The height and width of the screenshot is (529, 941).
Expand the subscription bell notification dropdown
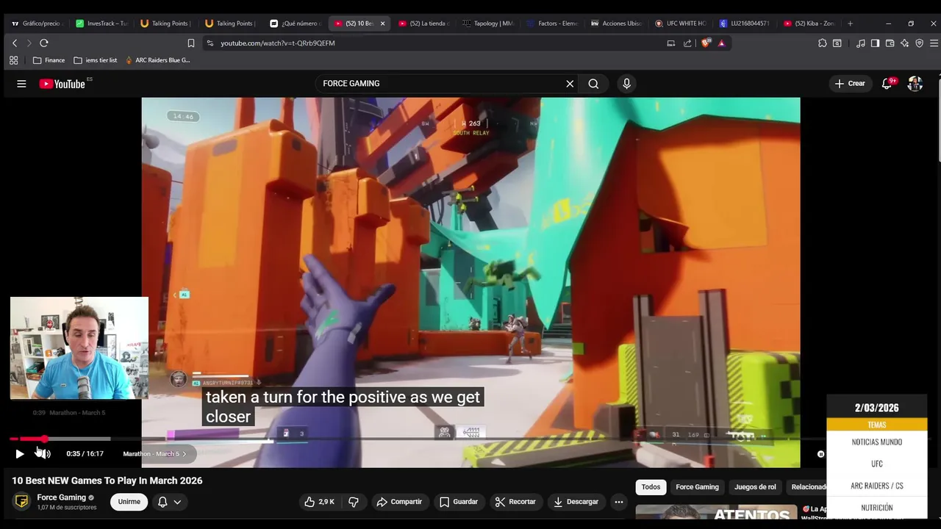tap(170, 502)
